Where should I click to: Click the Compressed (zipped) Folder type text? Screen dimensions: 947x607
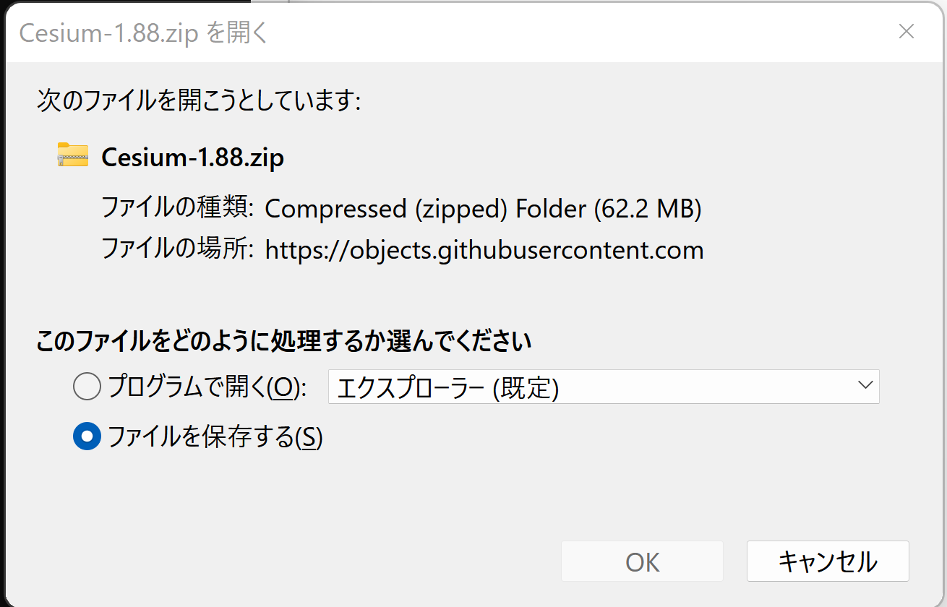[x=426, y=209]
